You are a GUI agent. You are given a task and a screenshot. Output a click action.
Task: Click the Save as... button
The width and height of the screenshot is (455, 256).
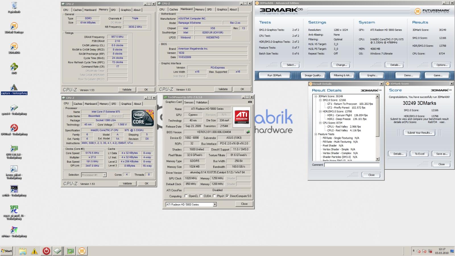tap(442, 154)
